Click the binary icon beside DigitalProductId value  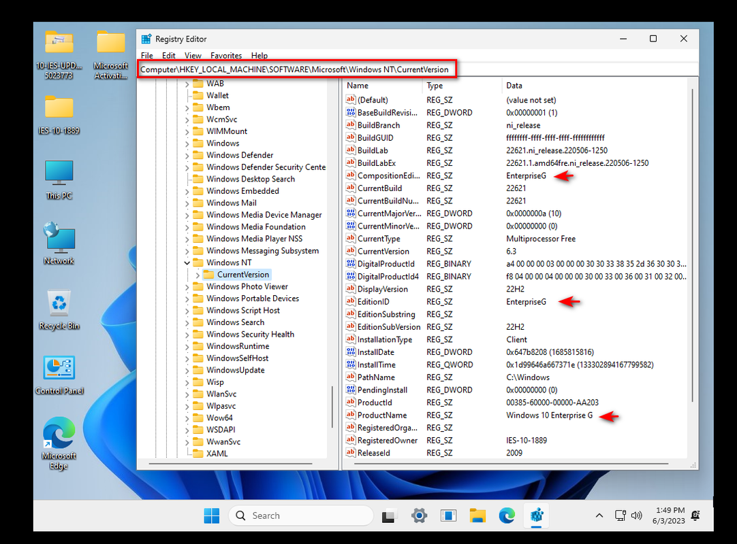[x=351, y=263]
